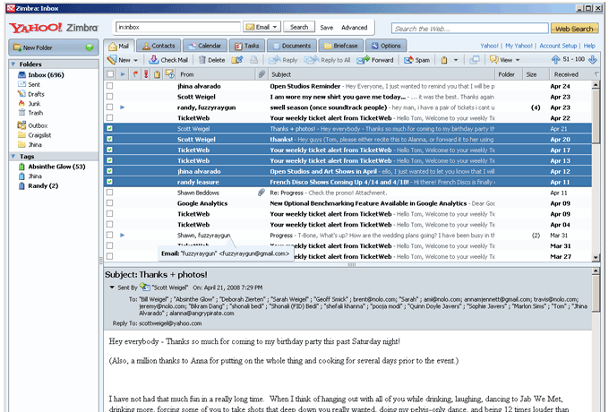
Task: Check the Google Analytics message box
Action: click(x=110, y=203)
